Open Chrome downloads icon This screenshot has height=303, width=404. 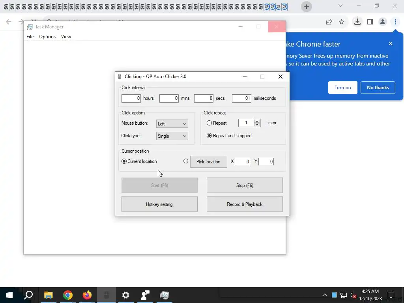coord(357,22)
